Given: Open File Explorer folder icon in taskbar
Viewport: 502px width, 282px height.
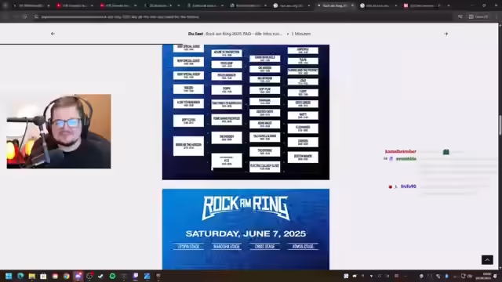Looking at the screenshot, I should pyautogui.click(x=31, y=276).
